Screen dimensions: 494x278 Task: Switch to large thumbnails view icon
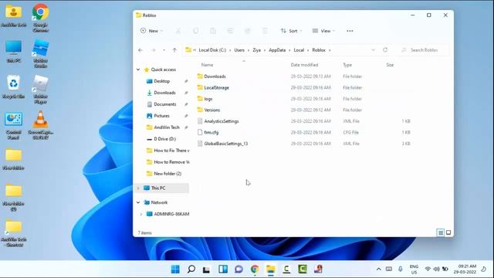[448, 232]
